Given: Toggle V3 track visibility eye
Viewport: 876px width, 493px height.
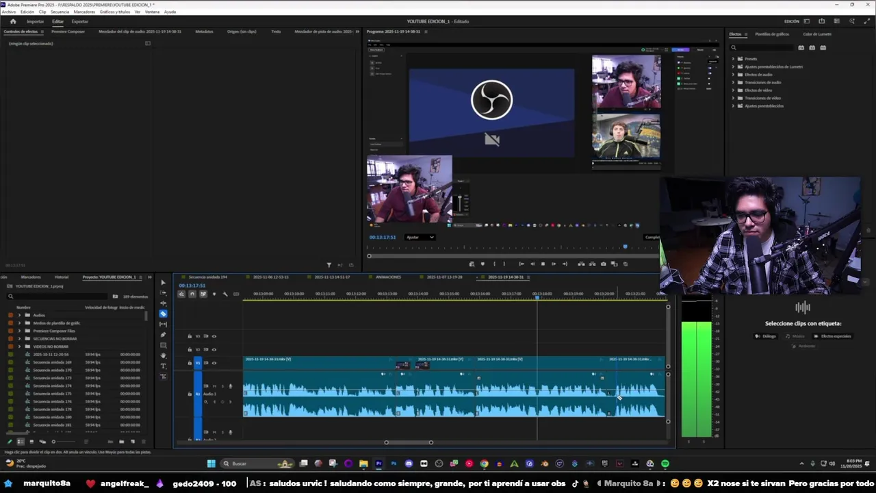Looking at the screenshot, I should [x=214, y=336].
